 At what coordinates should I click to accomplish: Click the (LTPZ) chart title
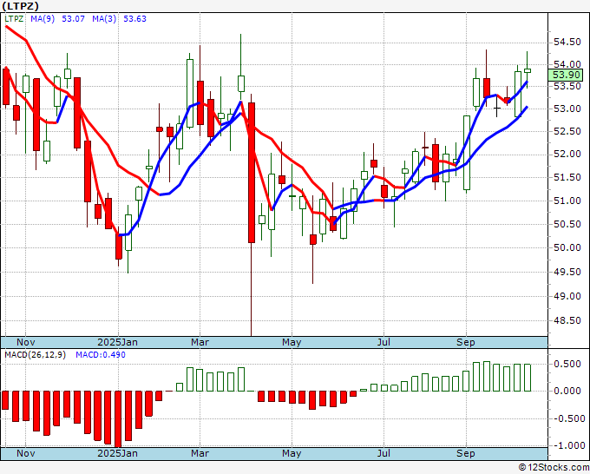click(20, 6)
